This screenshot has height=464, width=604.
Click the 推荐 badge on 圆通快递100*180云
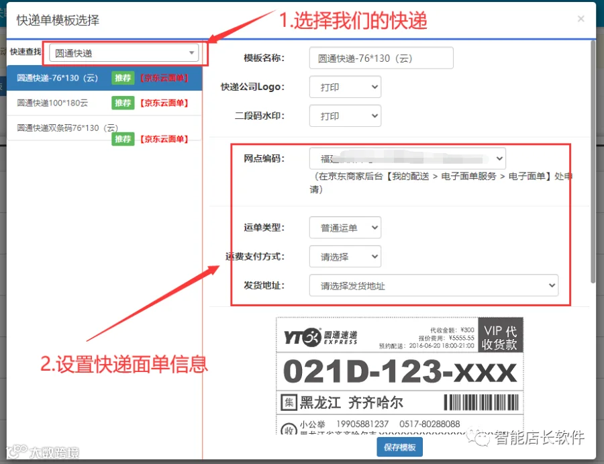[123, 103]
